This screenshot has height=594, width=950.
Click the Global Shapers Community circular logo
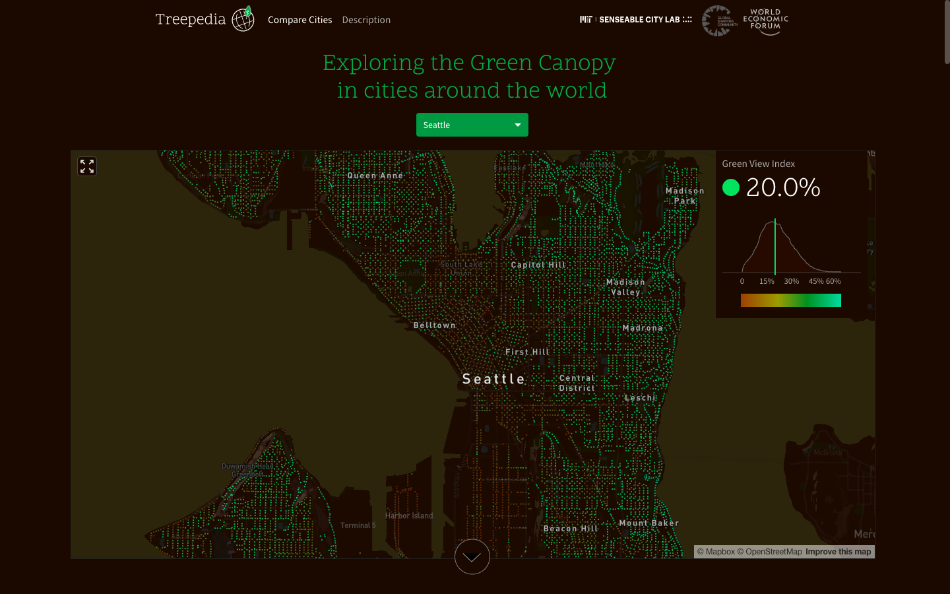pyautogui.click(x=718, y=20)
